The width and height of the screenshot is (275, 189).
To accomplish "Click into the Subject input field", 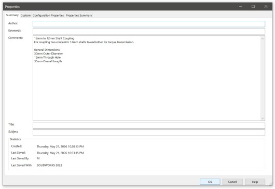I will (x=149, y=132).
